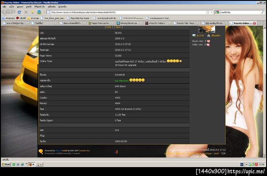Open a new tab with the plus button

pos(260,23)
